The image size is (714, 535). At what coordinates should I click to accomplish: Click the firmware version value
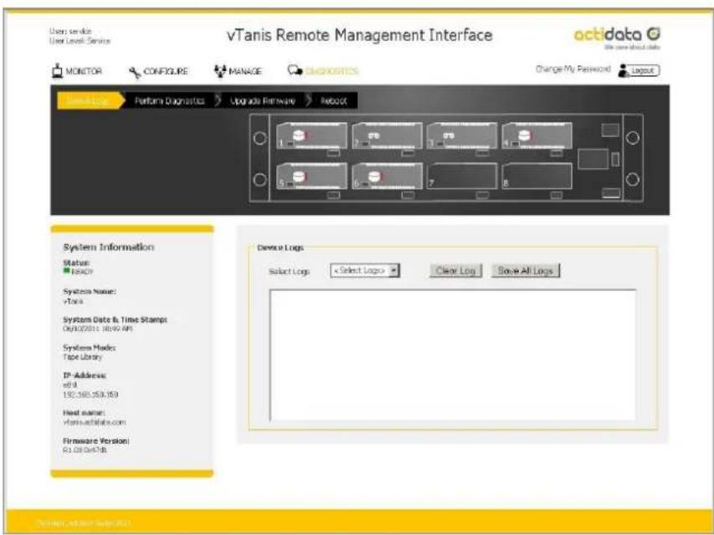click(x=85, y=450)
